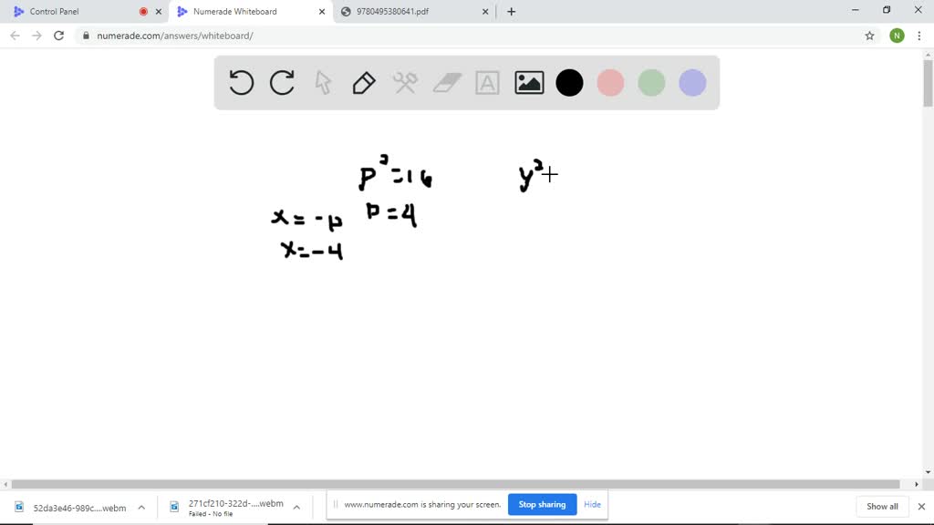Select the Redo tool on the whiteboard toolbar
The height and width of the screenshot is (525, 934).
click(x=282, y=83)
